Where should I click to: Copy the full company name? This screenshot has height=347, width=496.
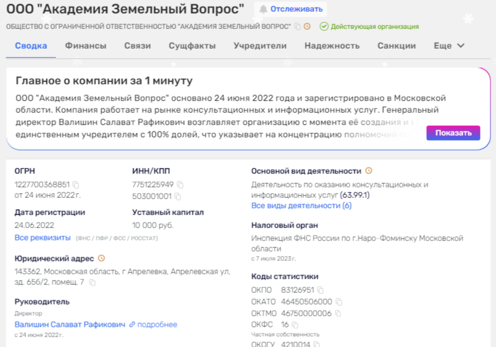click(x=297, y=27)
